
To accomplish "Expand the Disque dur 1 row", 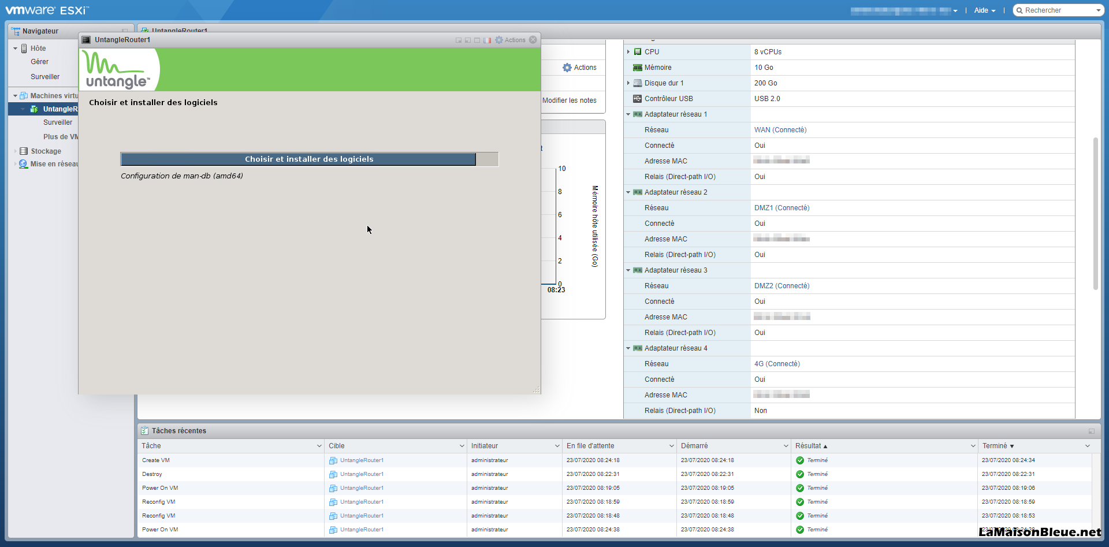I will [x=628, y=83].
